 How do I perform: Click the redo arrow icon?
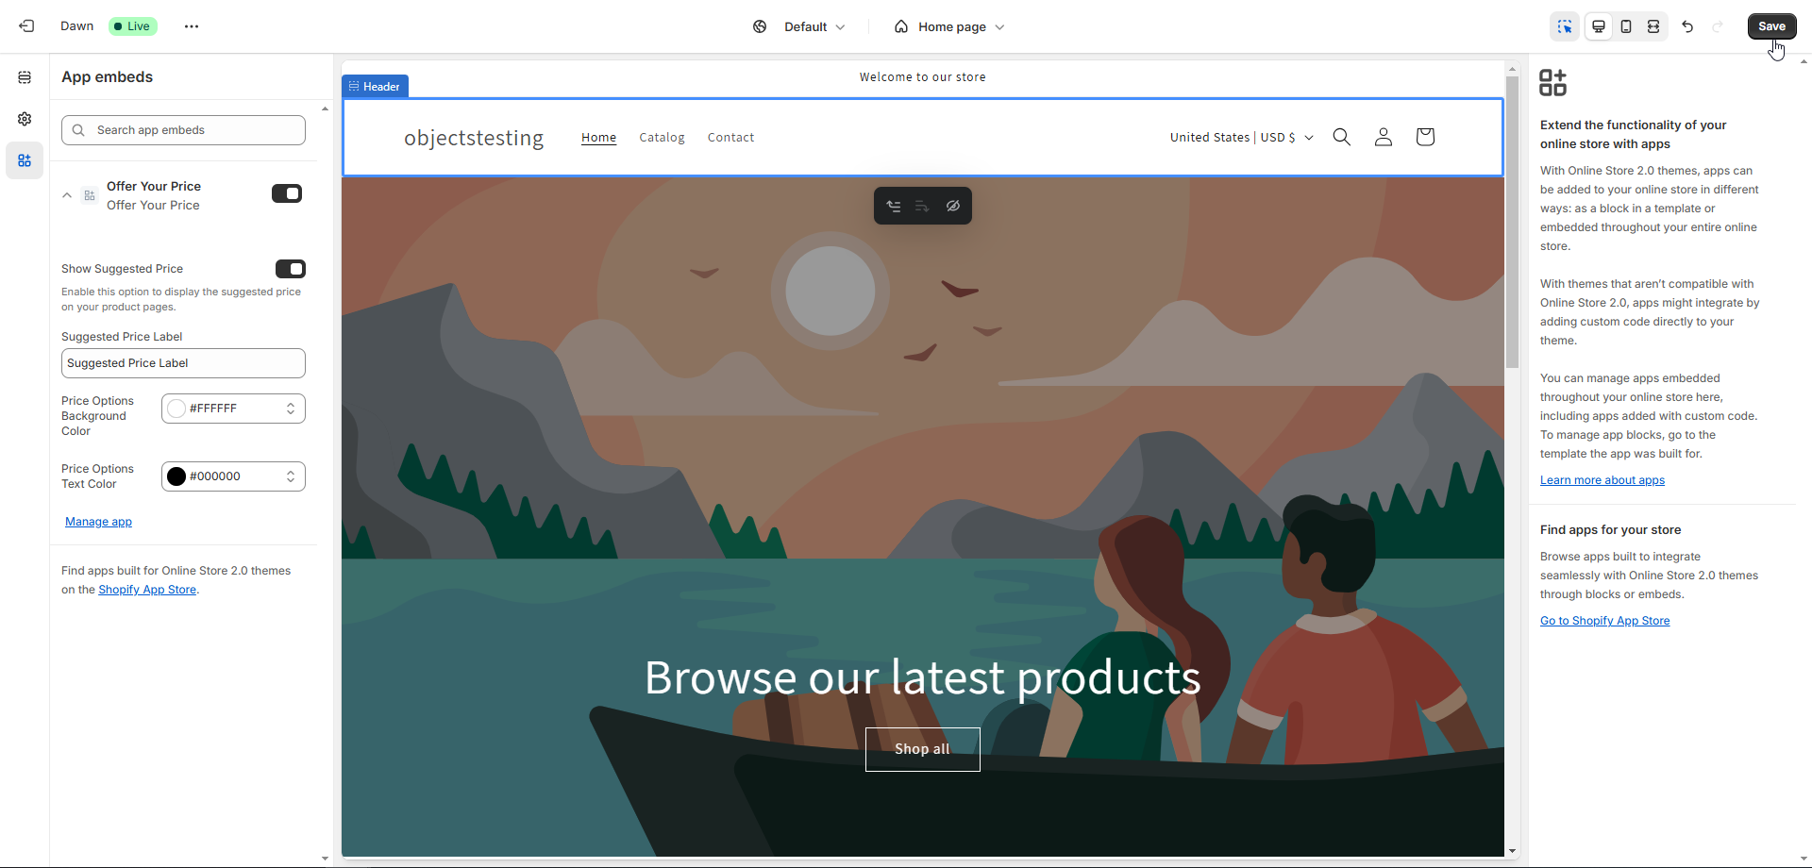click(x=1718, y=26)
